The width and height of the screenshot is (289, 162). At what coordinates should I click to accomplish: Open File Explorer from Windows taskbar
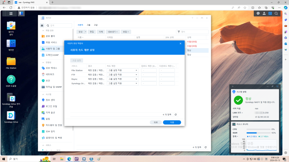click(x=62, y=159)
